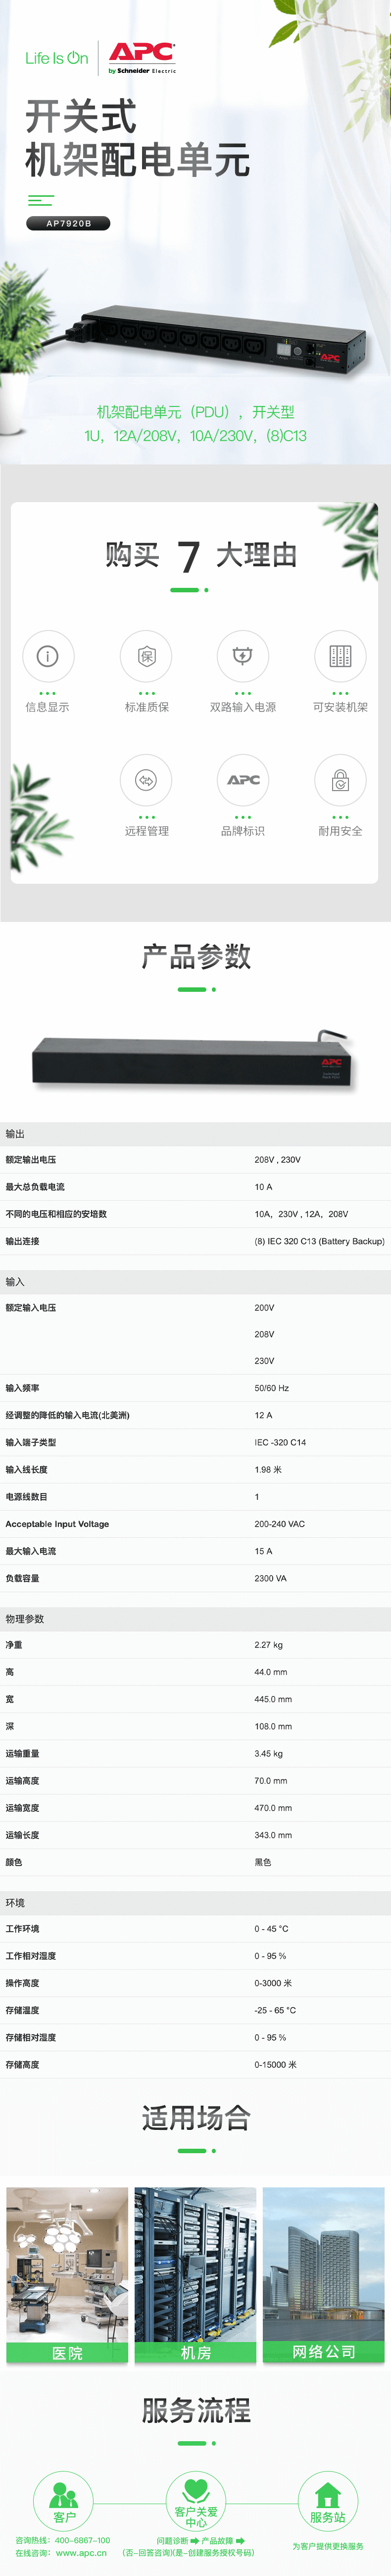Click the 环境 section header row
Screen dimensions: 391x2576
(x=195, y=1903)
